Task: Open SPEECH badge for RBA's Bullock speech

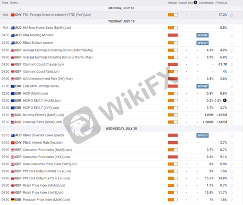Action: click(x=202, y=43)
